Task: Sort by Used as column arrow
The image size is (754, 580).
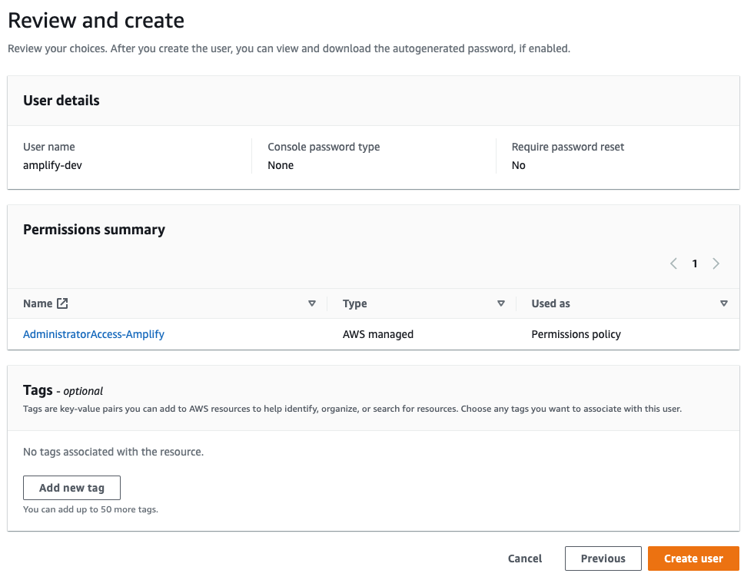Action: 724,303
